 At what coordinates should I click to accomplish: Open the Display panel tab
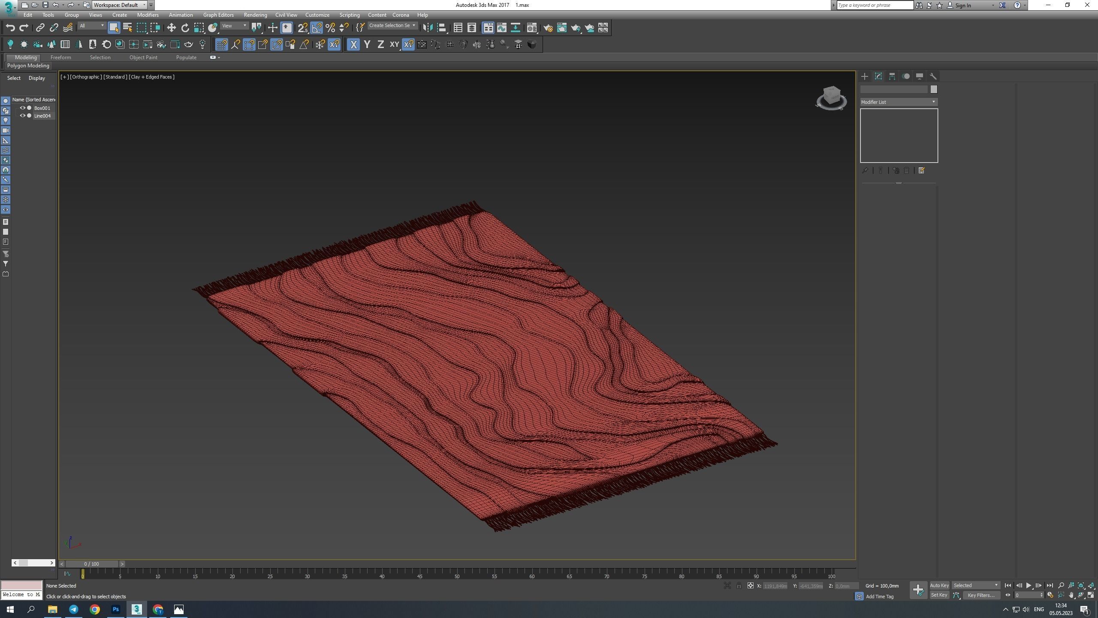coord(920,76)
